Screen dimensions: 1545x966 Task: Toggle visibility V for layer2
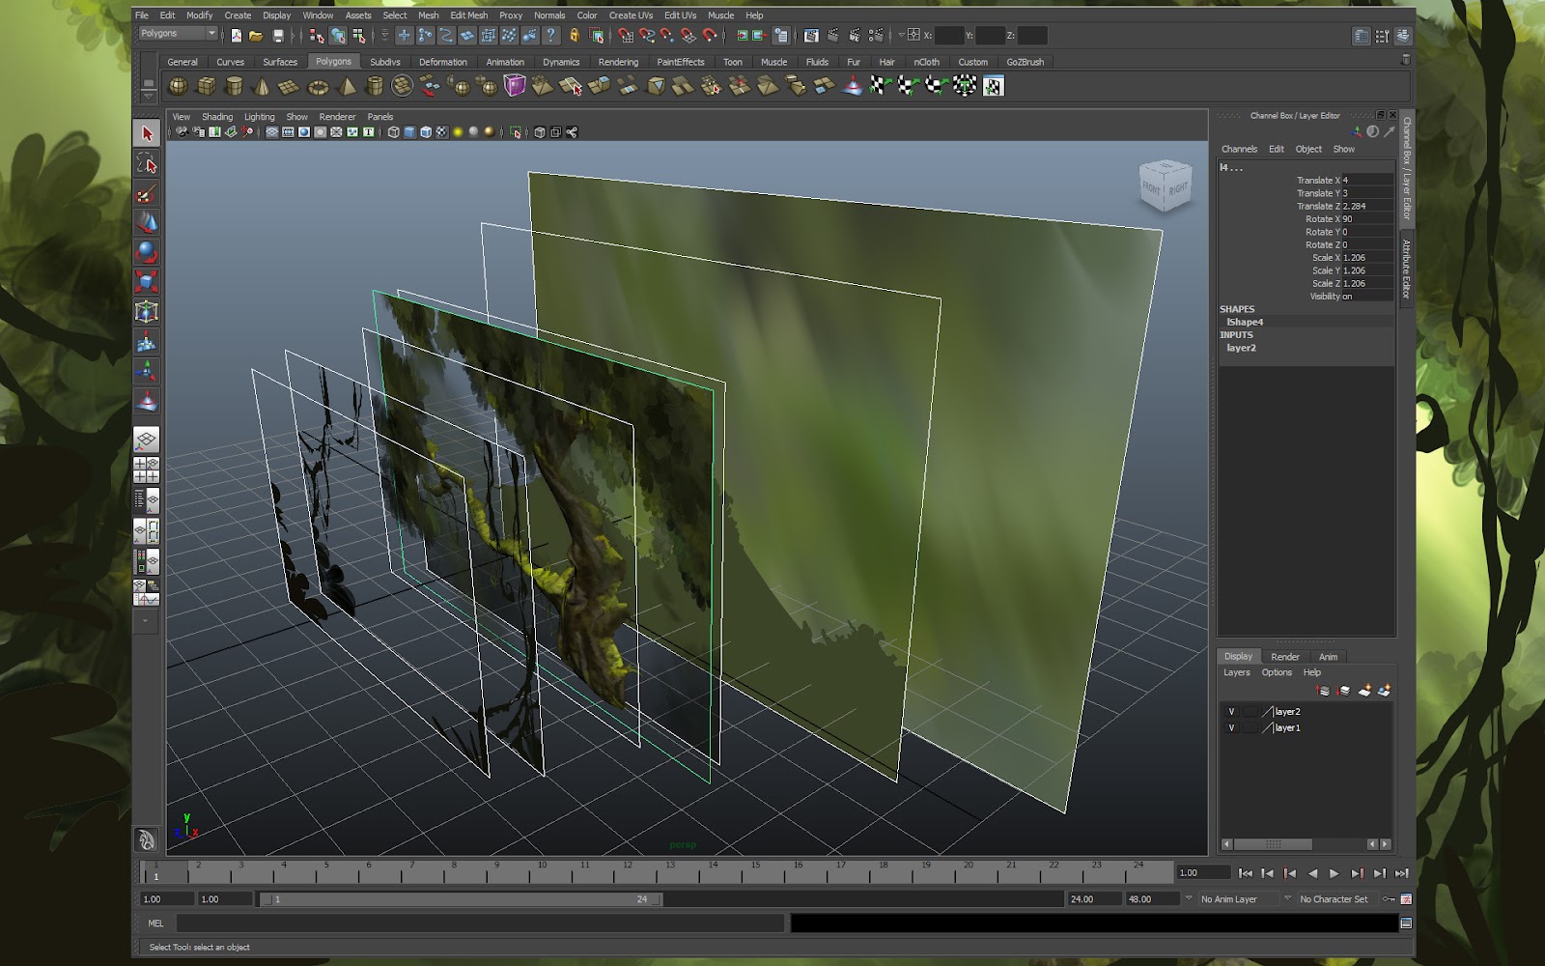pyautogui.click(x=1233, y=710)
